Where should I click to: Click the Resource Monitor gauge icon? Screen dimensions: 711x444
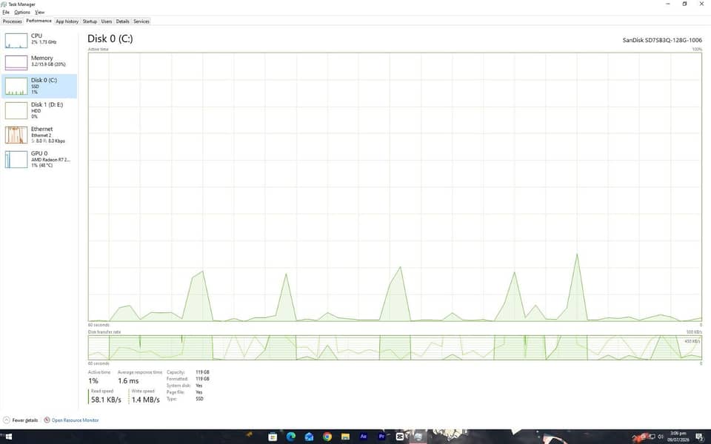click(47, 420)
